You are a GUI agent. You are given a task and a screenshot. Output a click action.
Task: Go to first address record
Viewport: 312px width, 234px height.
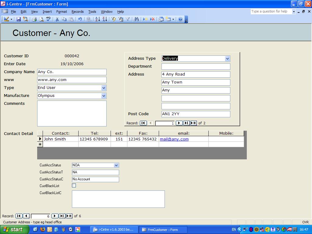[143, 123]
